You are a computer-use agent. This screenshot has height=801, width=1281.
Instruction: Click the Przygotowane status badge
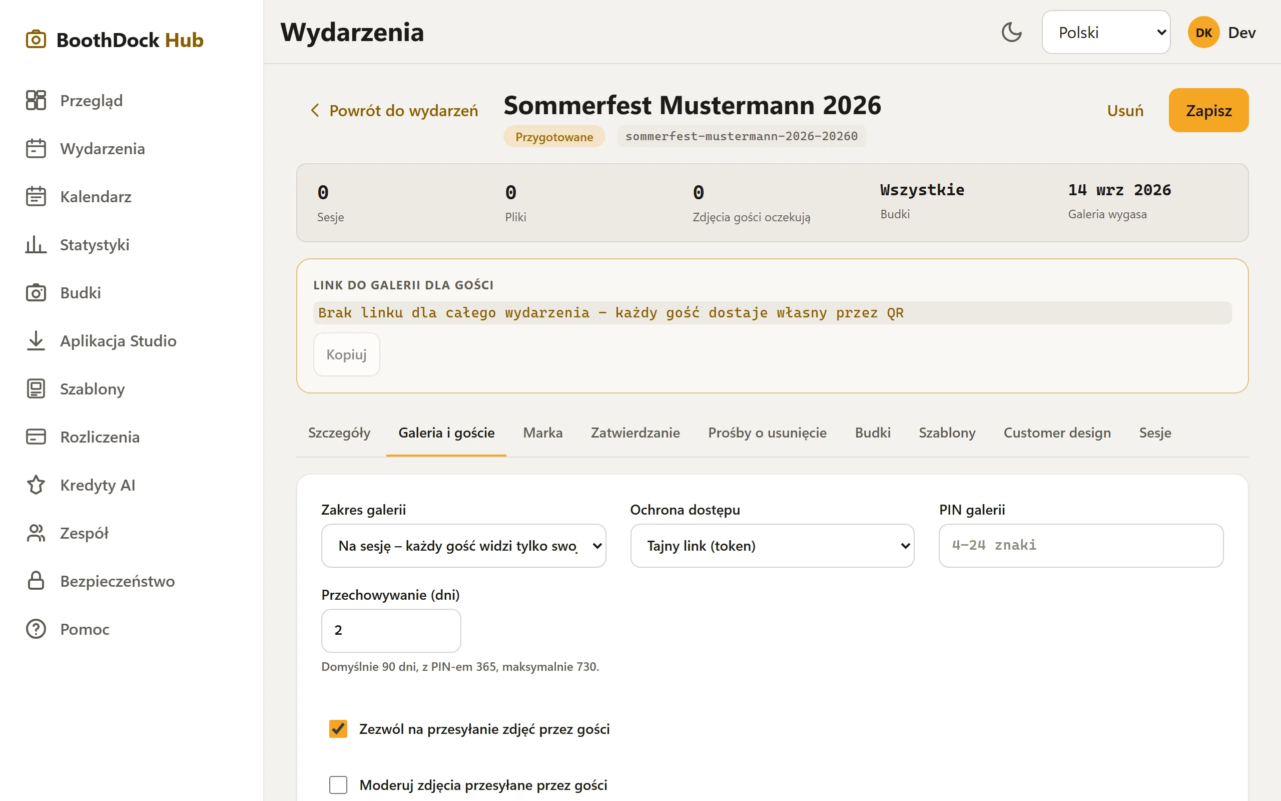pos(554,137)
